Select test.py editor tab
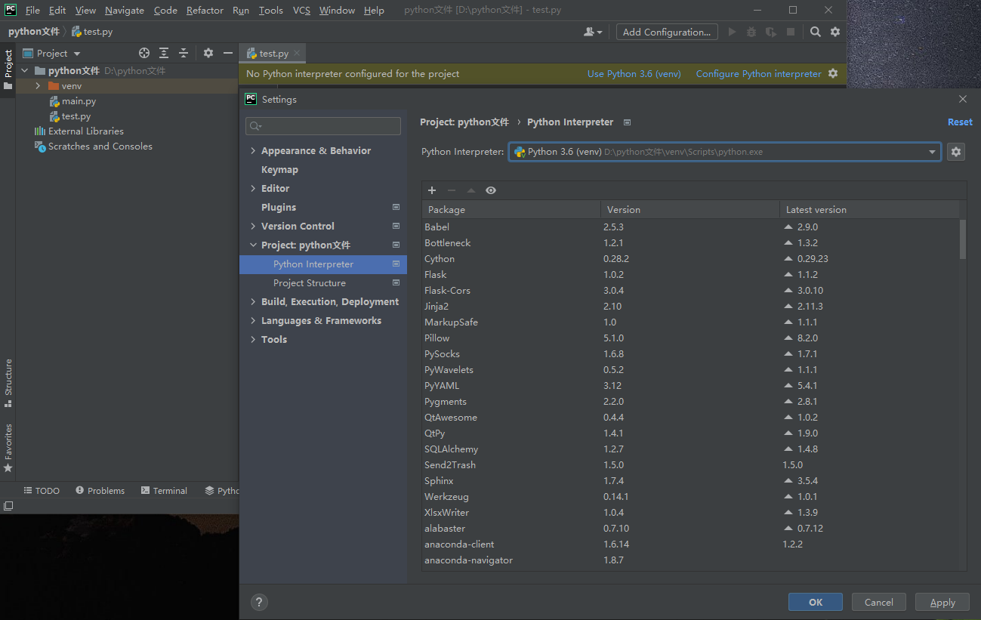 (x=273, y=54)
